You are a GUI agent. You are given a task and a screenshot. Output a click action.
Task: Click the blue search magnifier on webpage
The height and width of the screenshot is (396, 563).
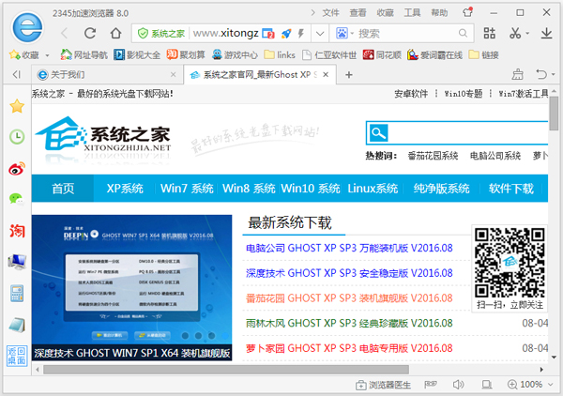(377, 132)
